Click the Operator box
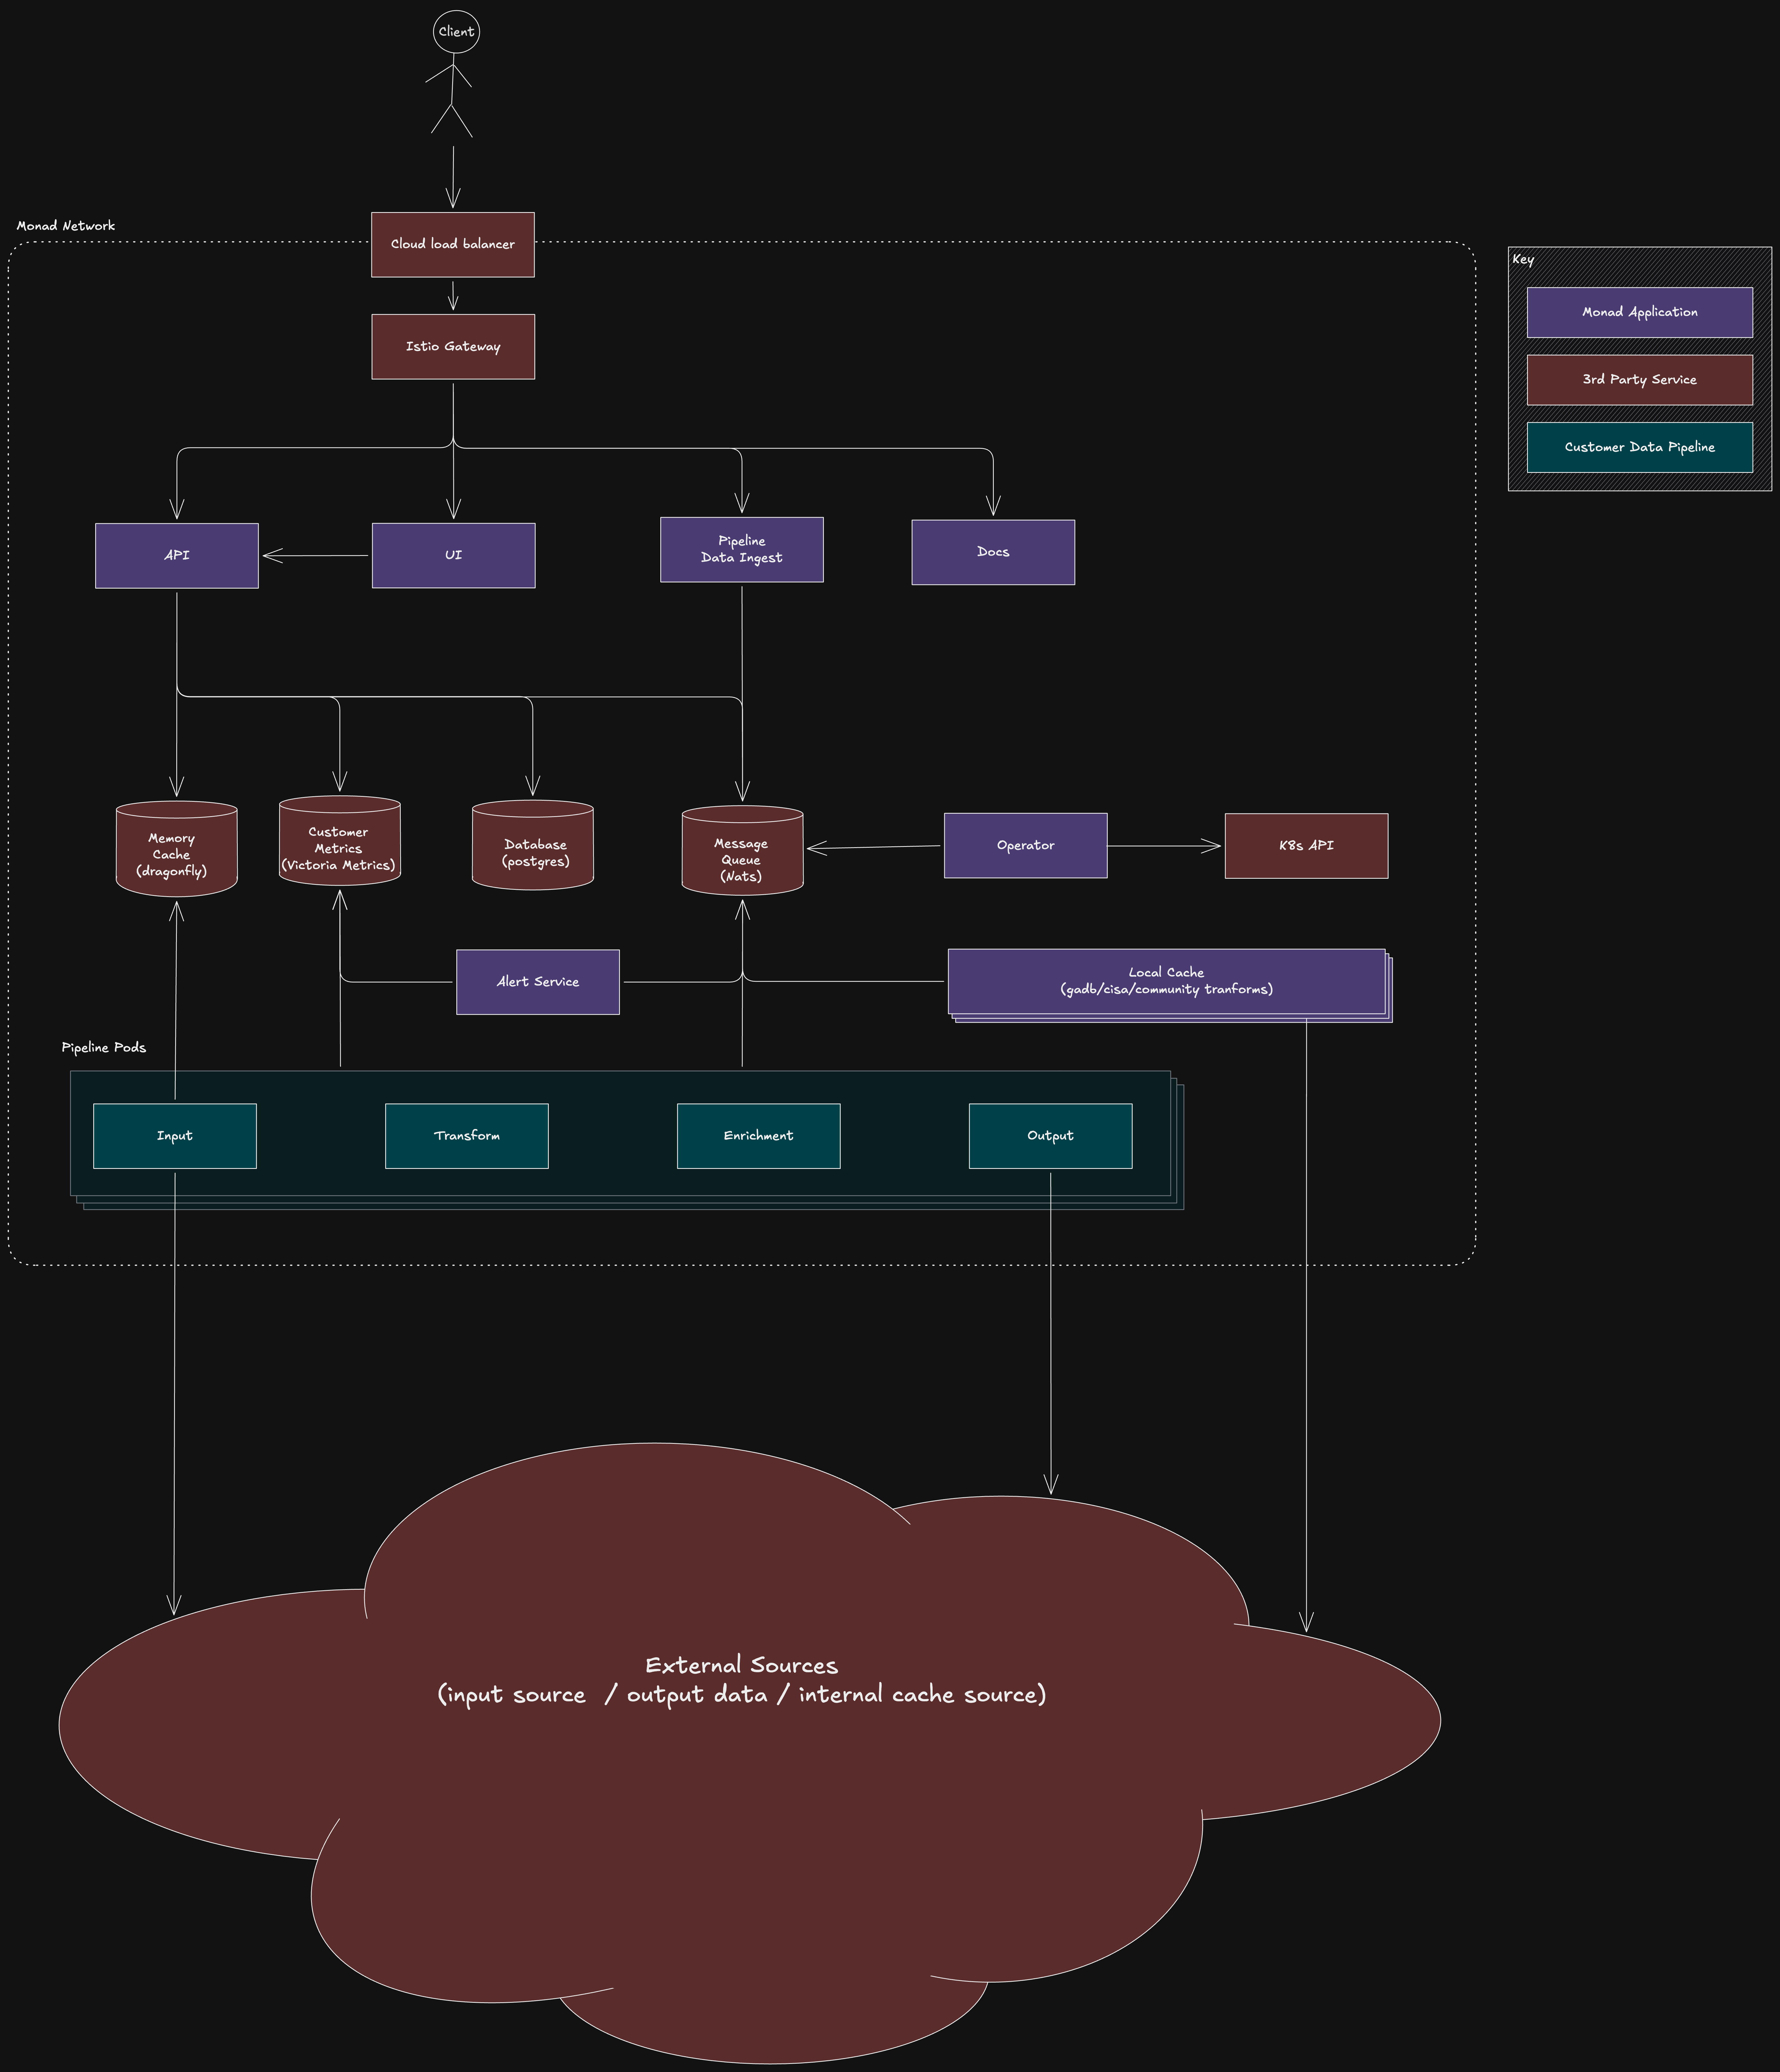This screenshot has width=1780, height=2072. click(x=1025, y=846)
